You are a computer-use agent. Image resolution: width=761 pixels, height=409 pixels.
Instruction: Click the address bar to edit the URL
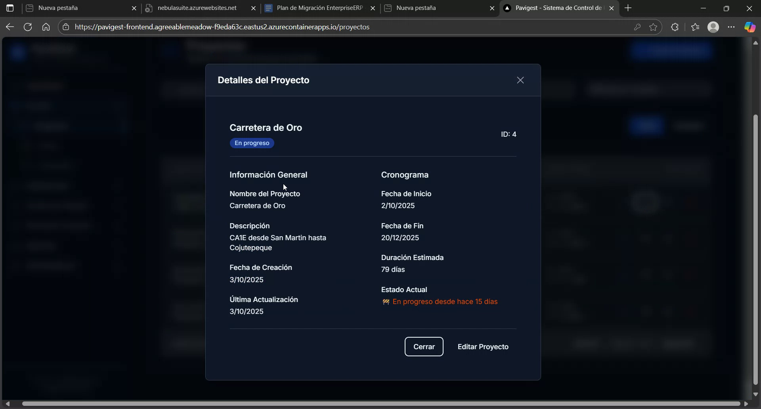point(317,27)
